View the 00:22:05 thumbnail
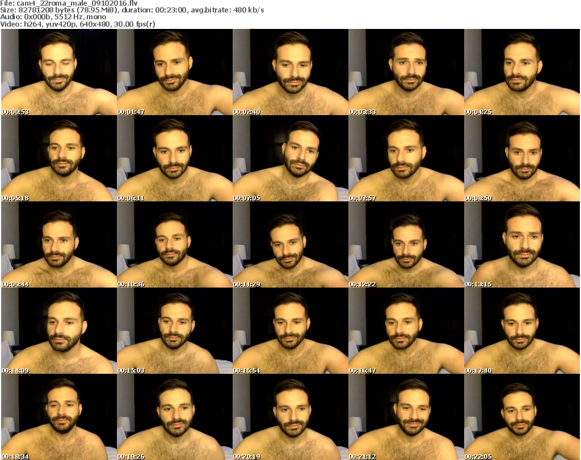The image size is (581, 460). [522, 417]
